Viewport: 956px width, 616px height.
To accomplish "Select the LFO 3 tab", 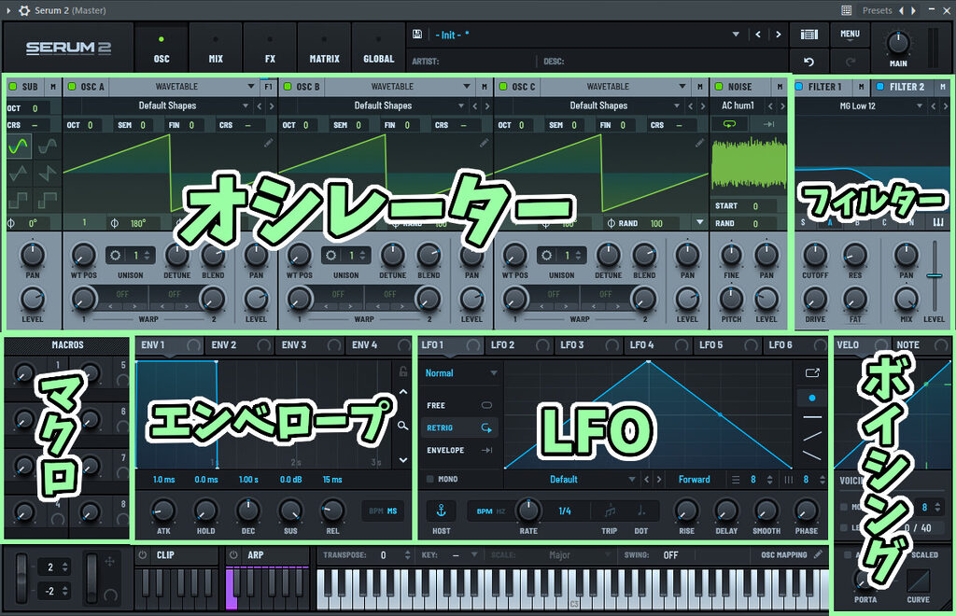I will (x=589, y=344).
